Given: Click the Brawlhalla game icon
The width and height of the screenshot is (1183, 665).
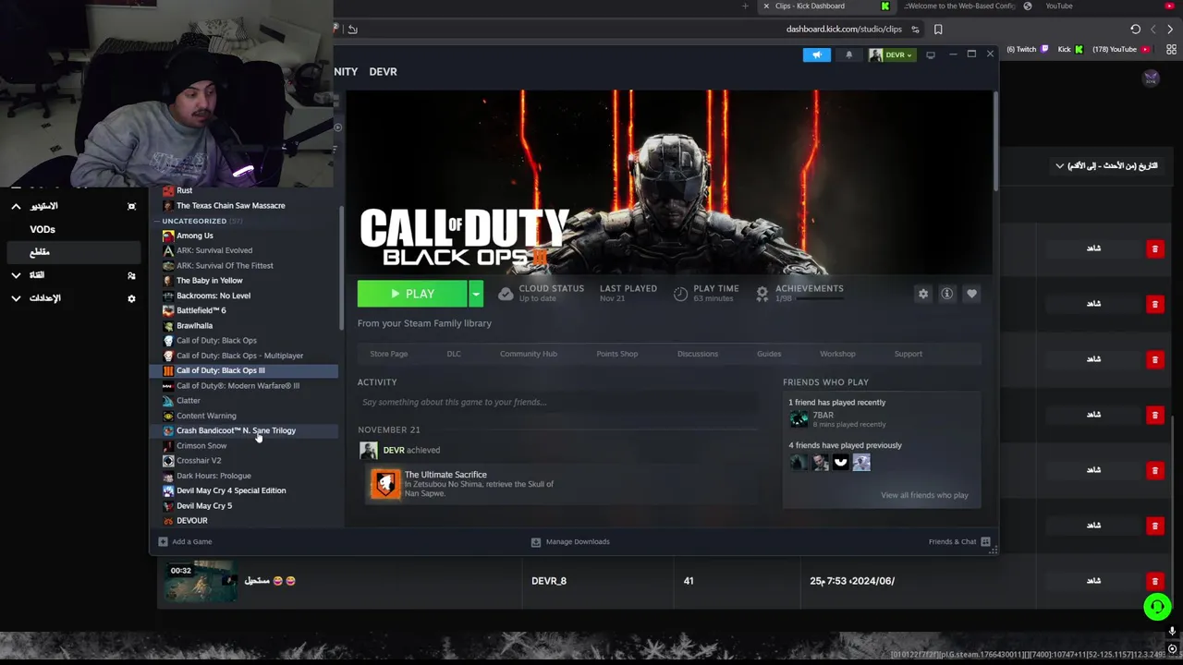Looking at the screenshot, I should pos(167,326).
